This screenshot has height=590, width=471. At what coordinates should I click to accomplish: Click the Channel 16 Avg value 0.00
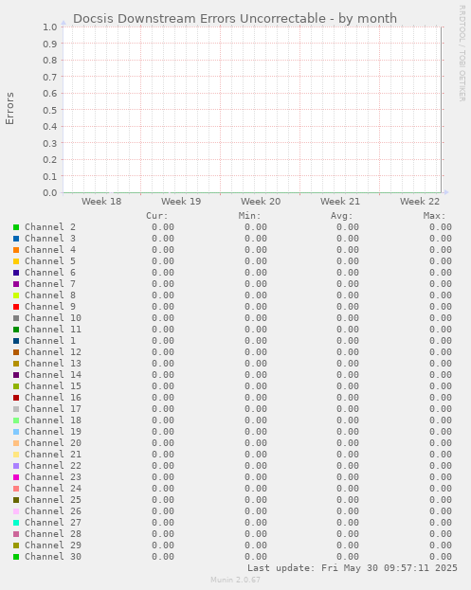click(348, 398)
